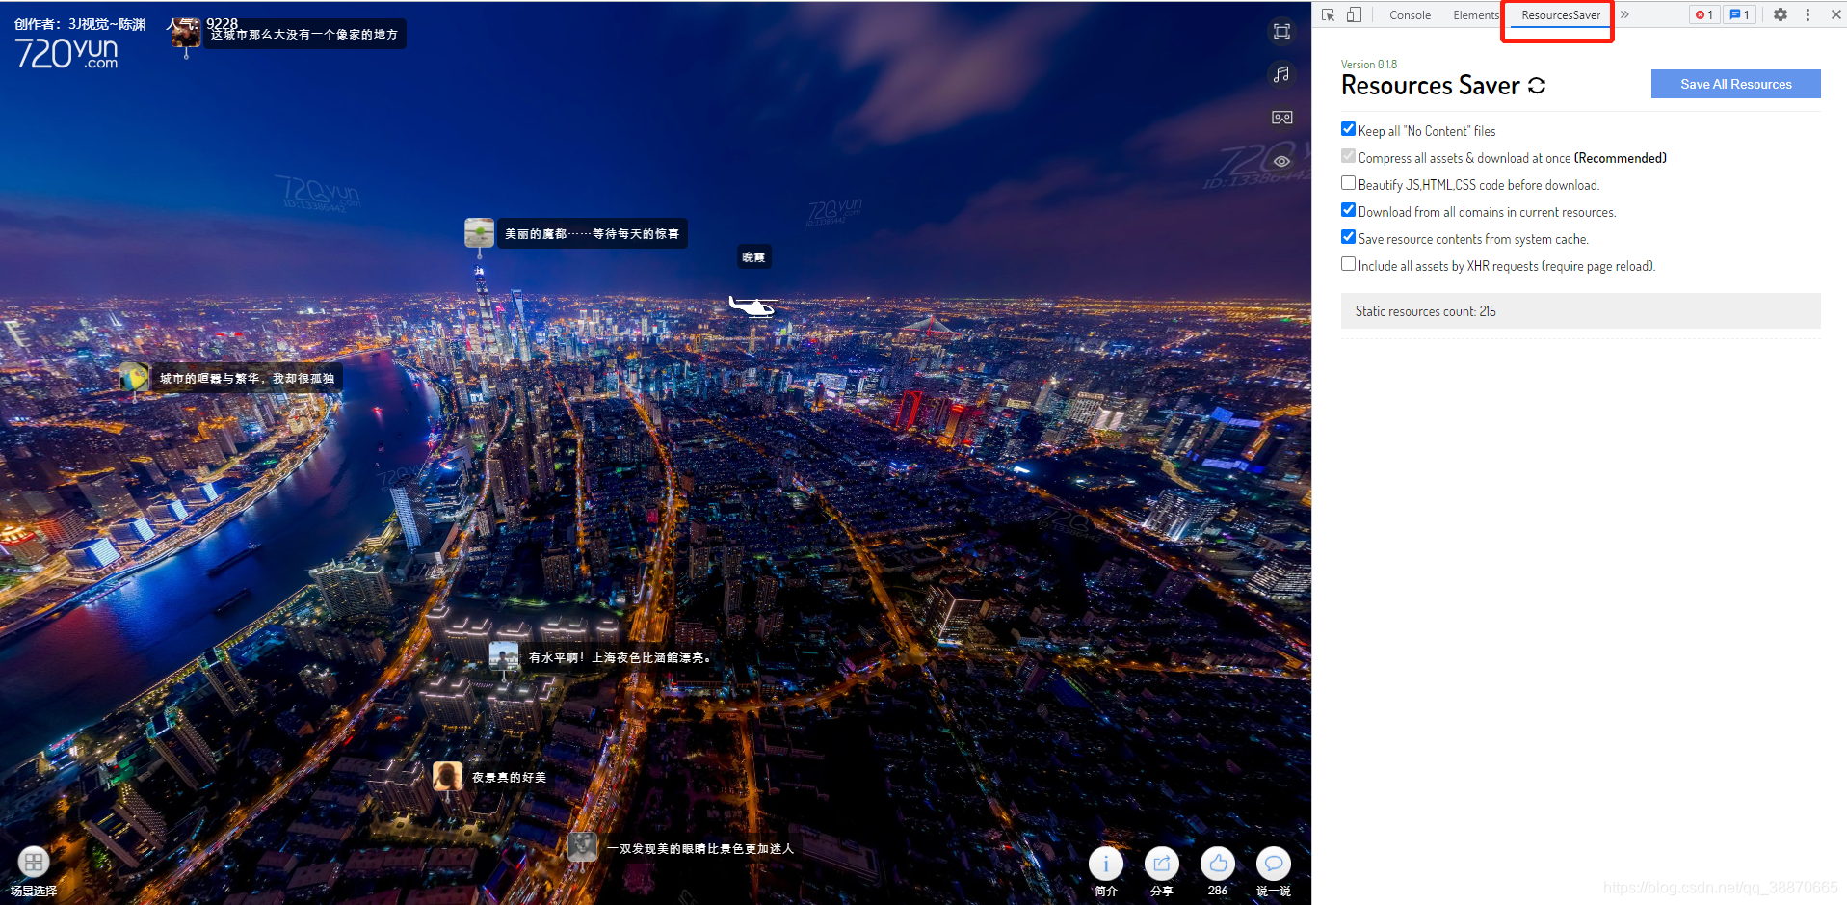Click the share (分享) icon
The width and height of the screenshot is (1847, 905).
pyautogui.click(x=1162, y=864)
